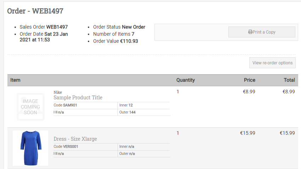Click the Nike brand label
This screenshot has height=169, width=301.
click(58, 92)
